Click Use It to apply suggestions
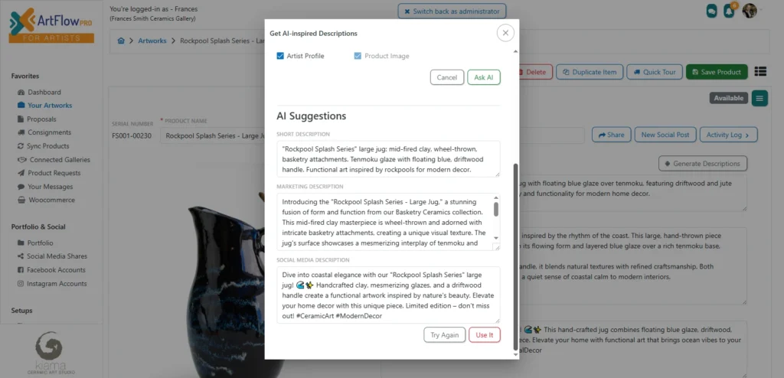Viewport: 784px width, 378px height. click(484, 335)
